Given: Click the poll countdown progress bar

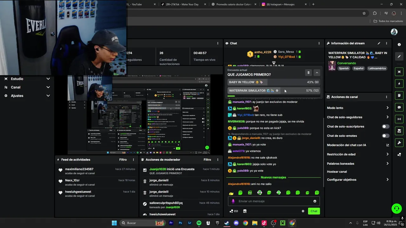Looking at the screenshot, I should pos(273,96).
